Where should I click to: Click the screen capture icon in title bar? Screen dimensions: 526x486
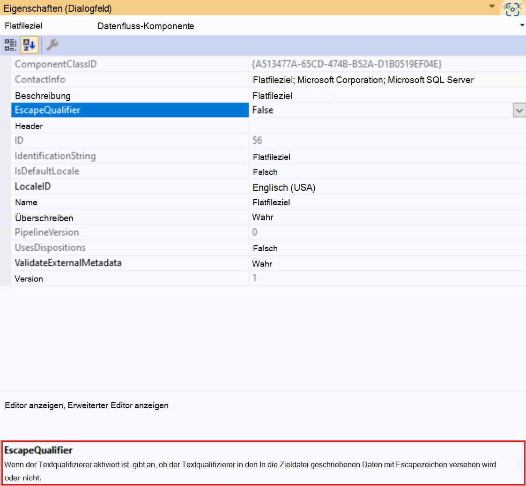point(512,9)
